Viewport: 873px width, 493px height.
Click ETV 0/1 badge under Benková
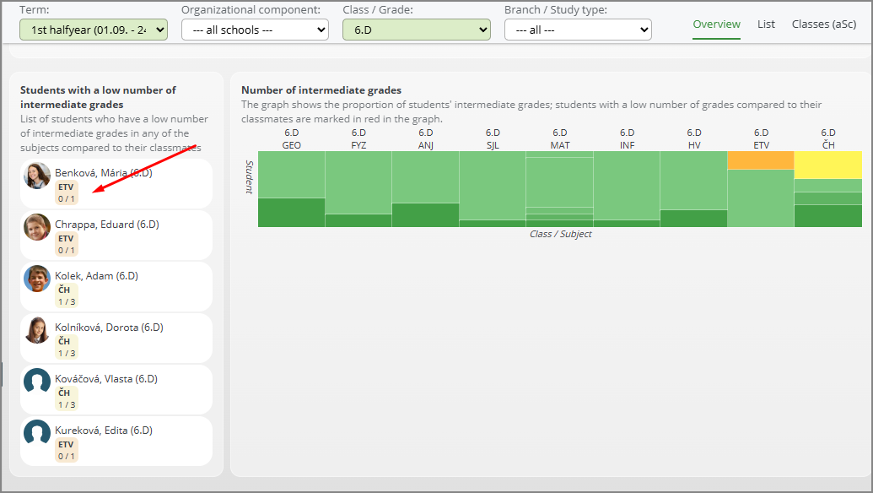[x=66, y=192]
